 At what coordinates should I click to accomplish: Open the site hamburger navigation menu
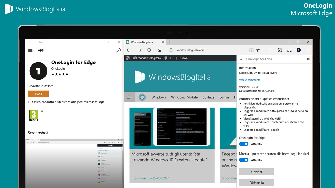[x=129, y=97]
